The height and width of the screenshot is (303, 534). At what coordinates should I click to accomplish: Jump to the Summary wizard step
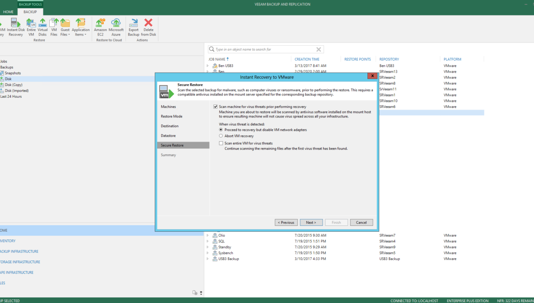168,155
